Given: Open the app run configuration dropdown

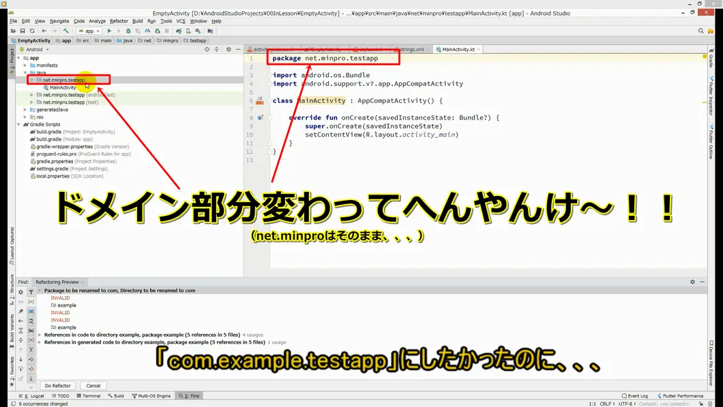Looking at the screenshot, I should coord(89,31).
